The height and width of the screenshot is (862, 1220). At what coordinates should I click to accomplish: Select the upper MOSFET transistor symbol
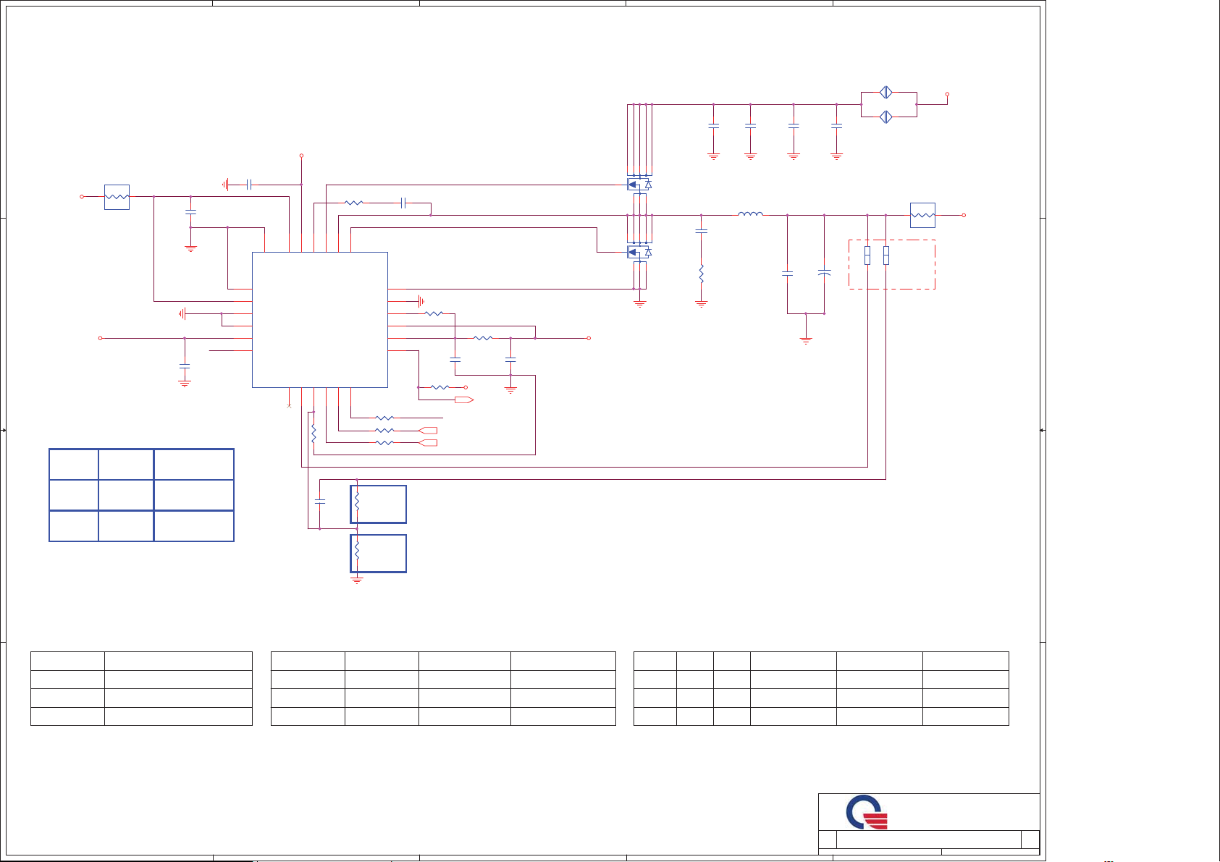coord(639,185)
